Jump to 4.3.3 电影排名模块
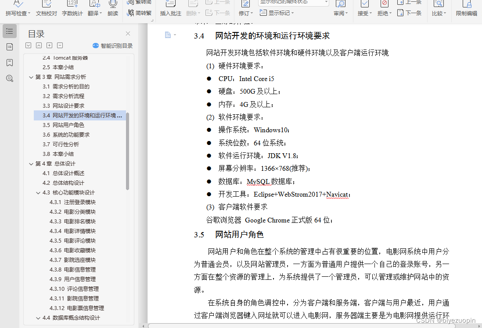This screenshot has height=328, width=482. (x=72, y=221)
